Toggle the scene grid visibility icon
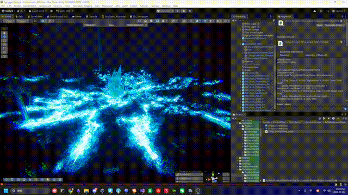Image resolution: width=348 pixels, height=195 pixels. 43,21
